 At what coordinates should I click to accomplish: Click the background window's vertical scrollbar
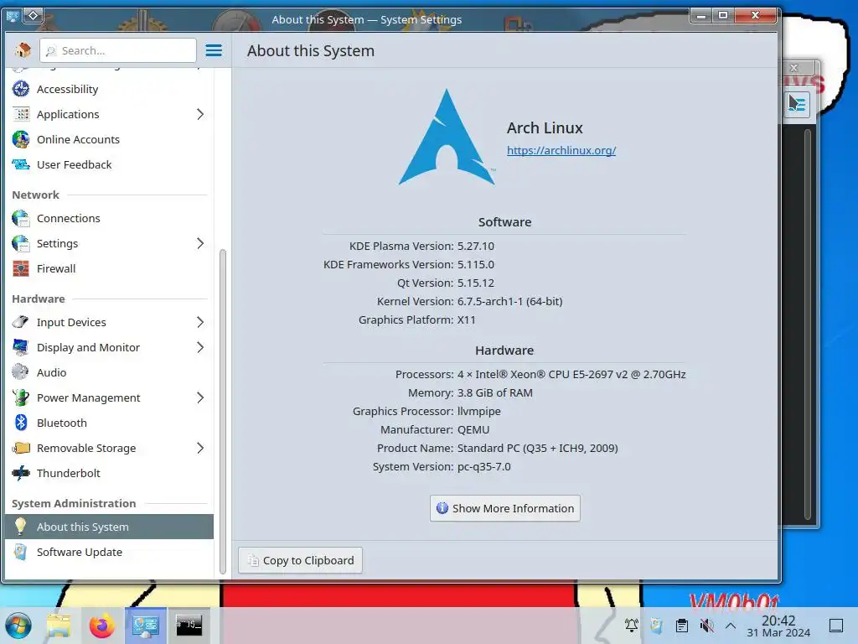[808, 323]
